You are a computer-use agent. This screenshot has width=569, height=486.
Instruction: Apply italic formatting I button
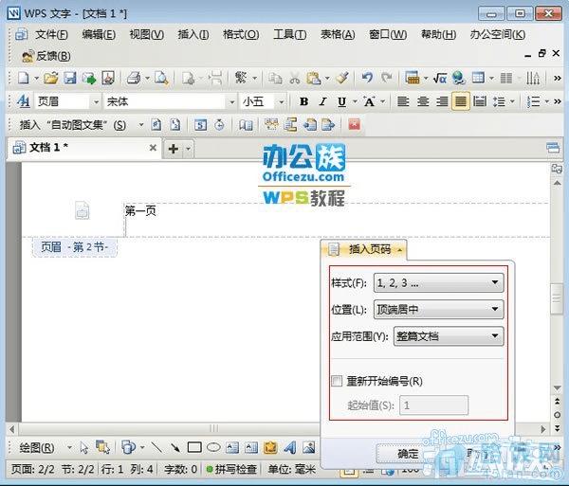click(x=322, y=101)
